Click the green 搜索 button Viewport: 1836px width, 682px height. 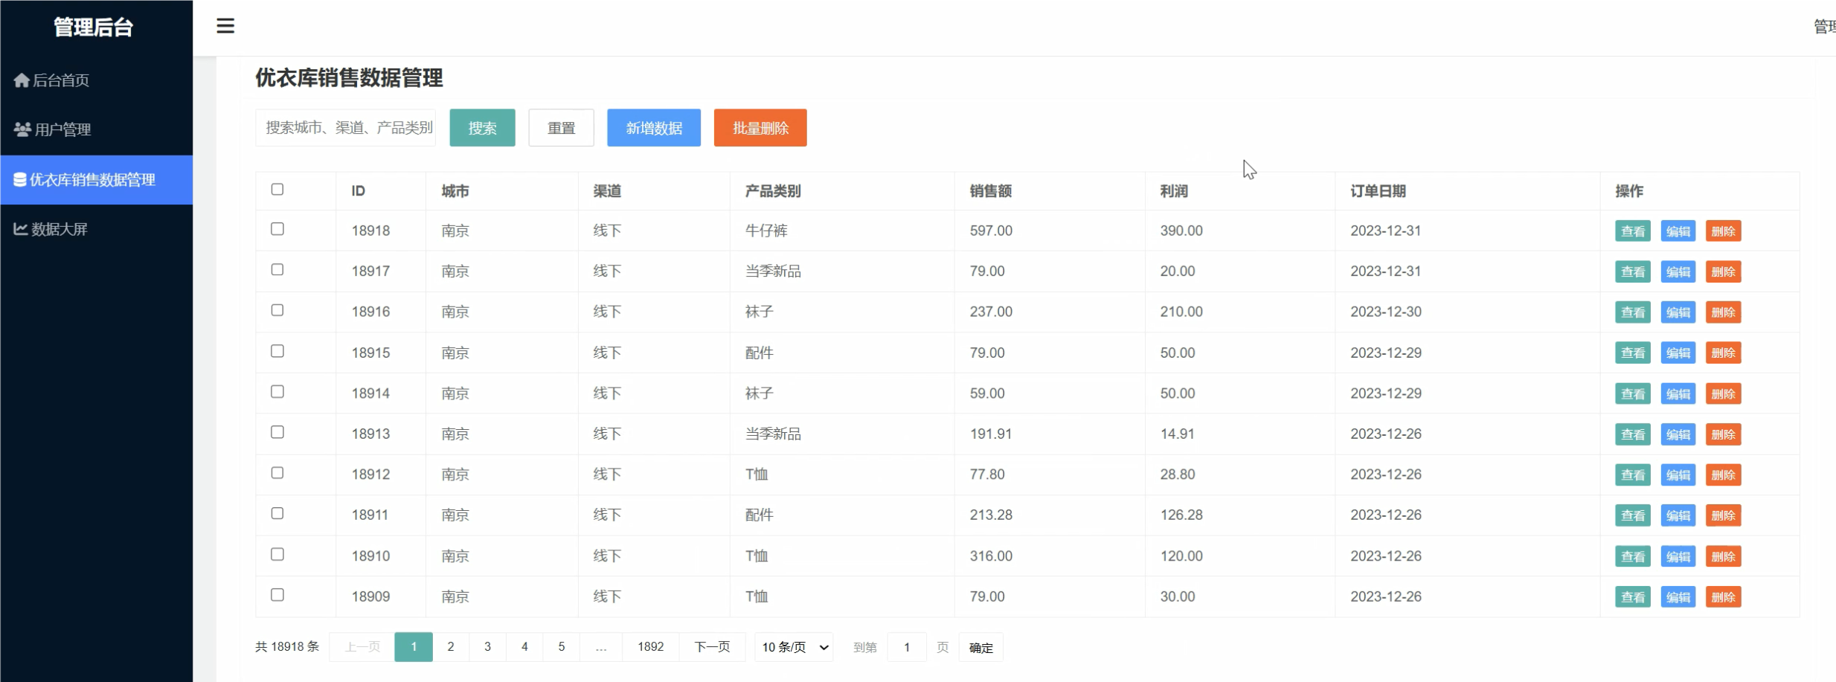pos(482,128)
